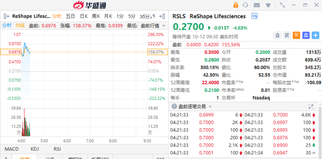
Task: Open the 盘前逐笔交易 dropdown arrow
Action: click(x=210, y=107)
